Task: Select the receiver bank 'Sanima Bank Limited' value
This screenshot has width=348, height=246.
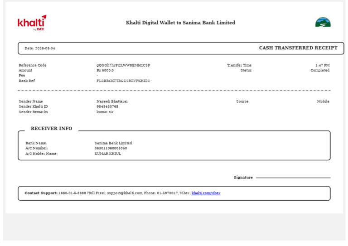Action: click(113, 143)
